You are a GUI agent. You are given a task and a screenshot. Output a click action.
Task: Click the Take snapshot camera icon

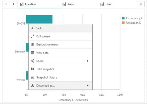pos(33,69)
